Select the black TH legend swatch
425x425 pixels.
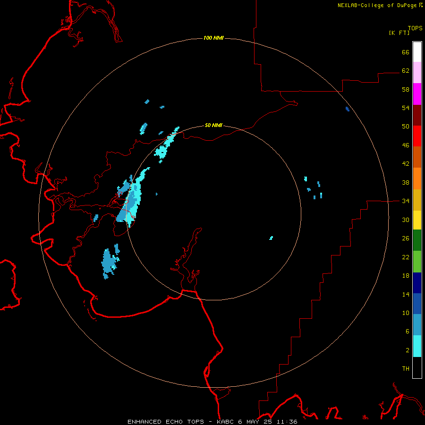[417, 367]
